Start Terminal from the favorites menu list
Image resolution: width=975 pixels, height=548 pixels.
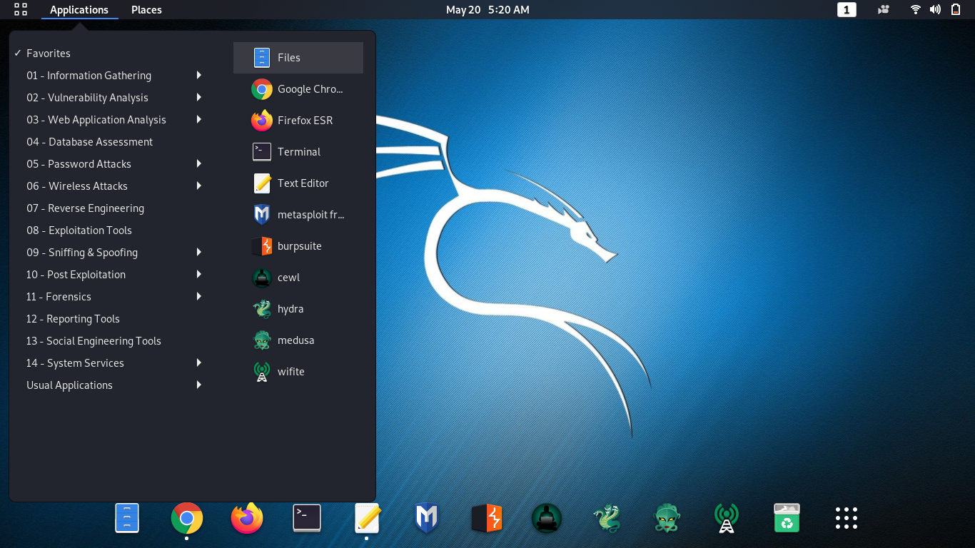point(298,152)
